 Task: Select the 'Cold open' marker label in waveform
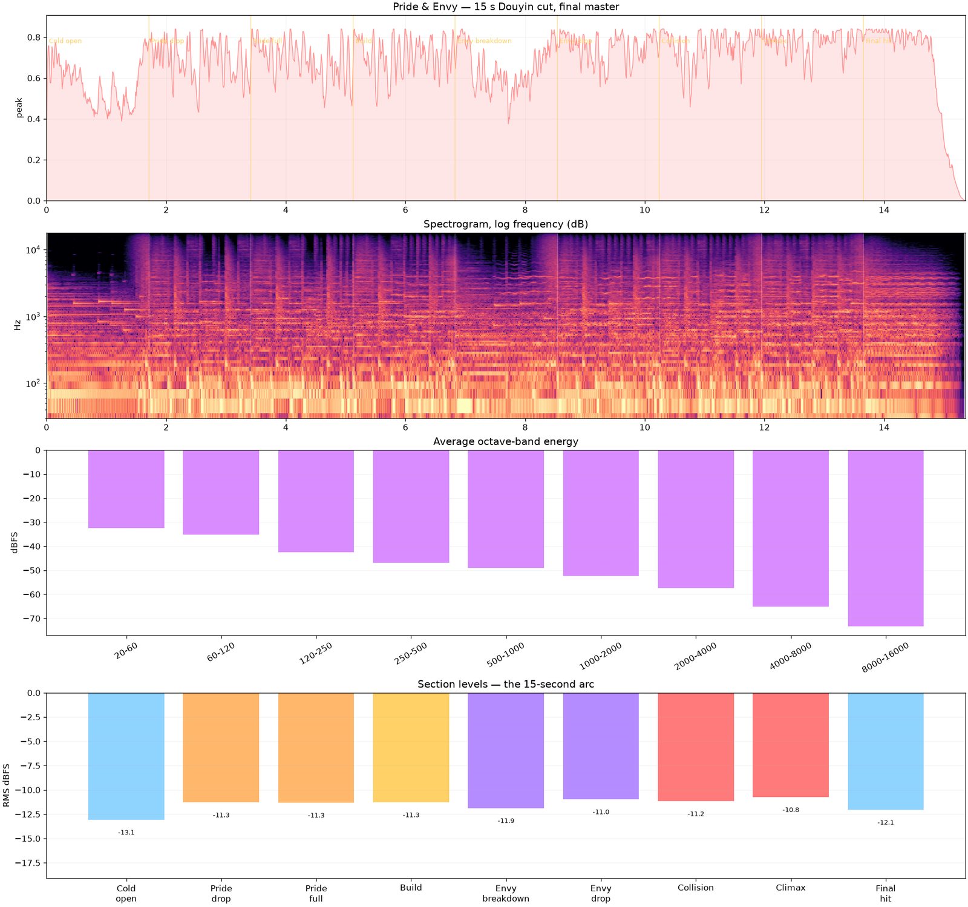coord(65,41)
